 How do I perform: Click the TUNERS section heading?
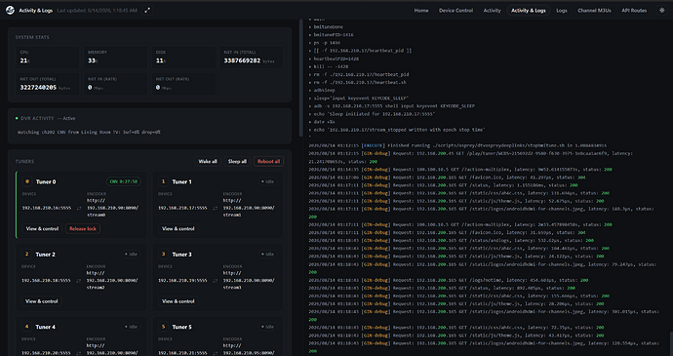point(24,162)
